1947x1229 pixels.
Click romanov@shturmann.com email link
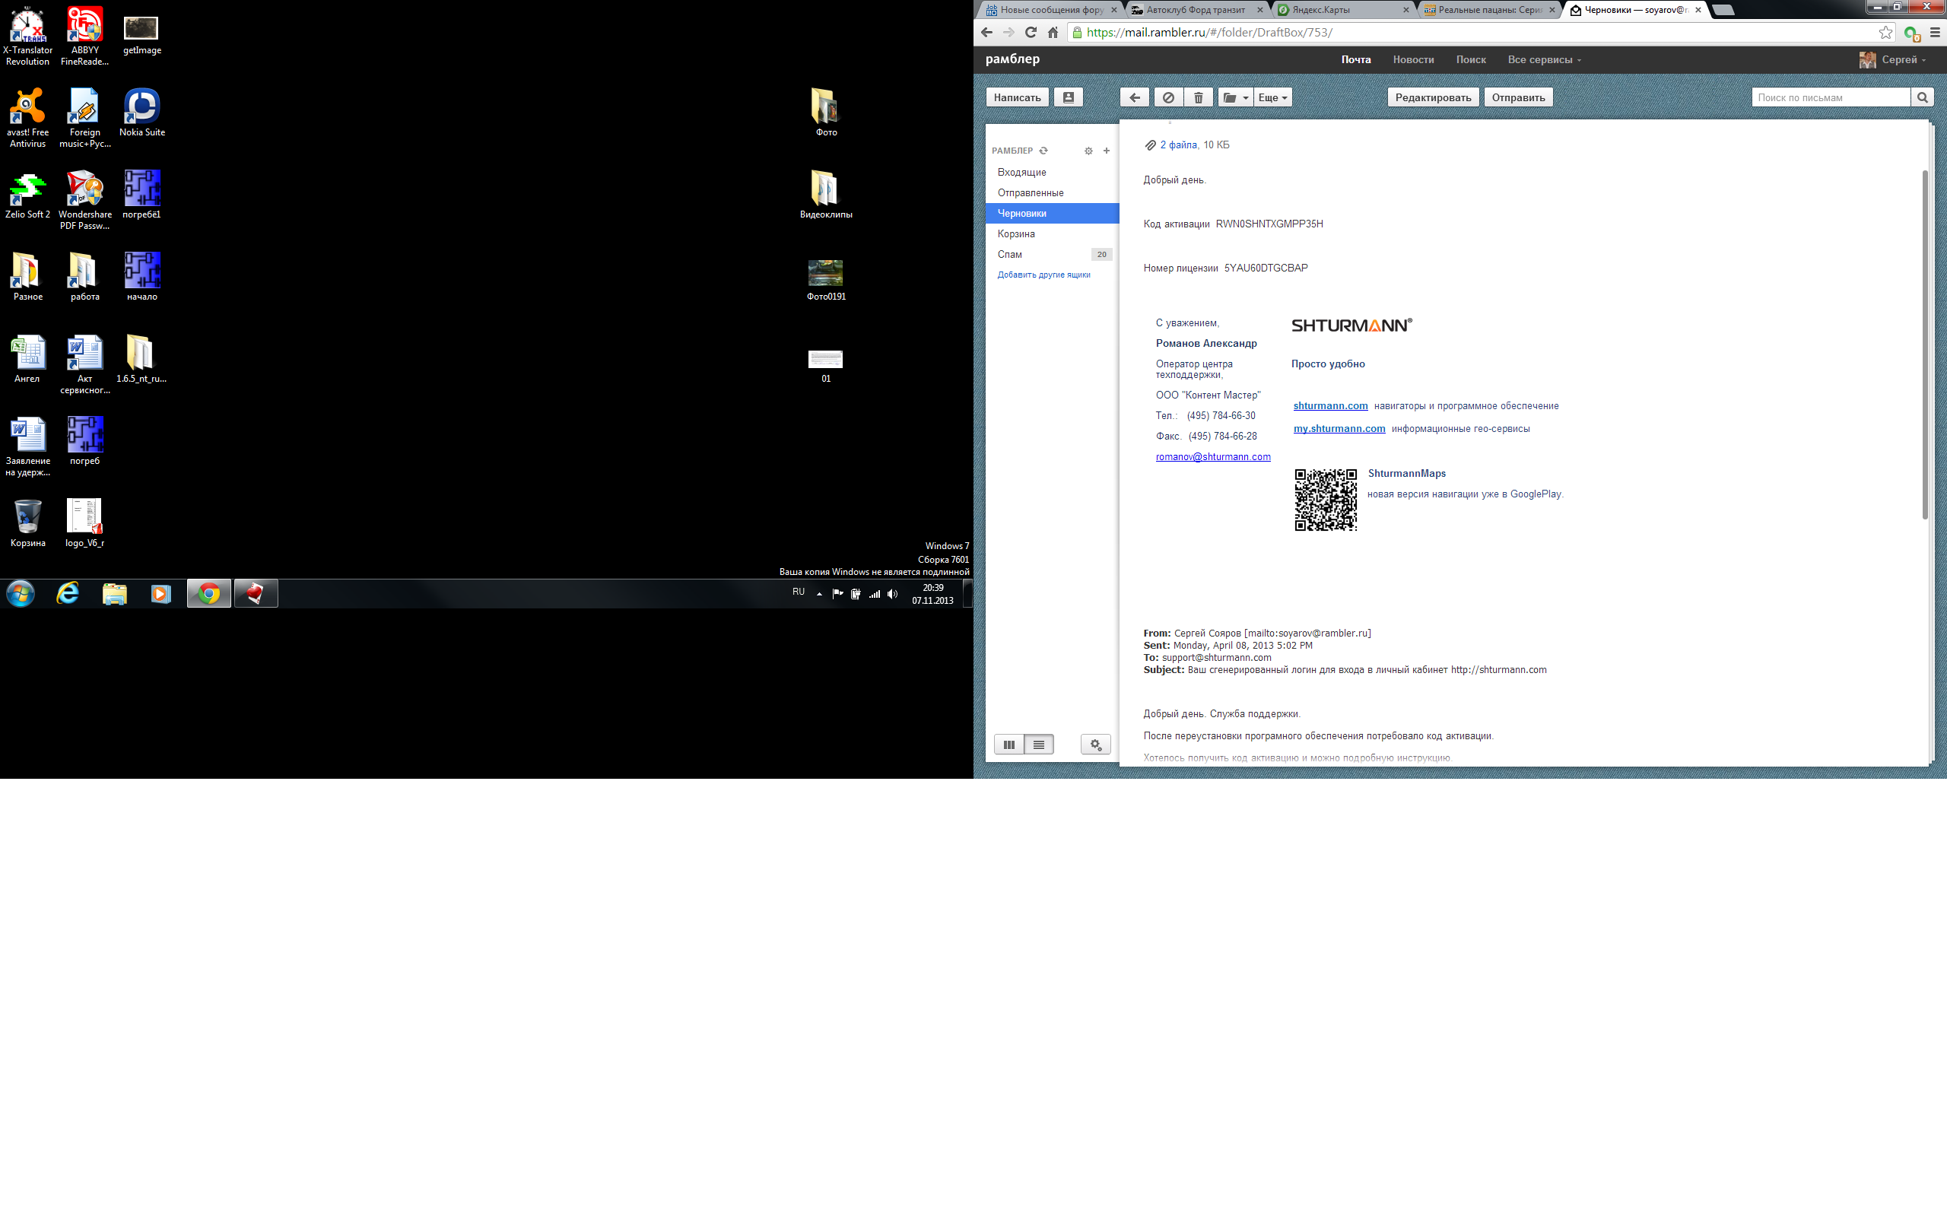click(1213, 457)
